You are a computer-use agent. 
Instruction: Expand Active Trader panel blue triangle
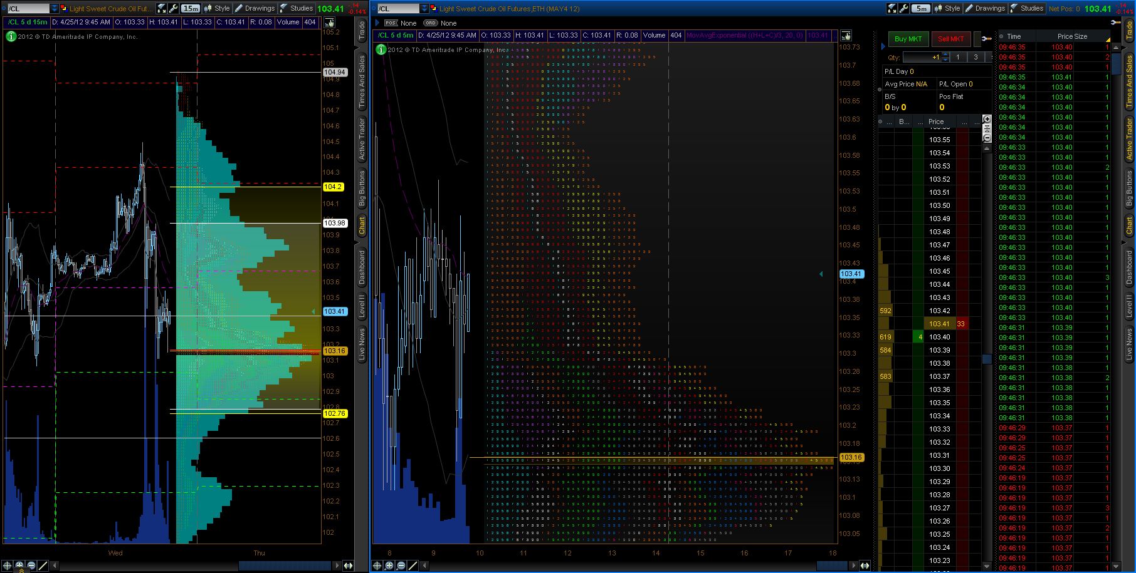tap(883, 46)
